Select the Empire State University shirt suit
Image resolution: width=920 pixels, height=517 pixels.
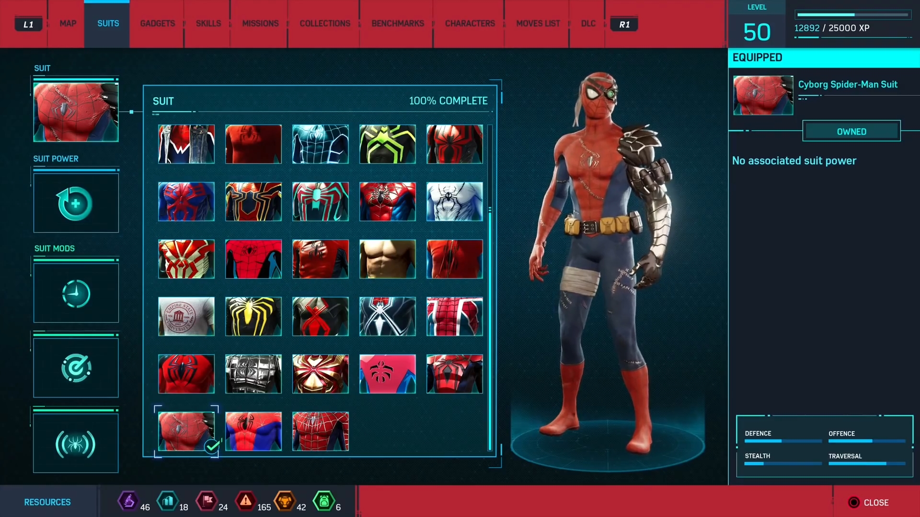point(186,316)
